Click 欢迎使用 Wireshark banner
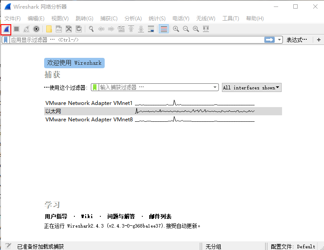324x250 pixels. [74, 63]
